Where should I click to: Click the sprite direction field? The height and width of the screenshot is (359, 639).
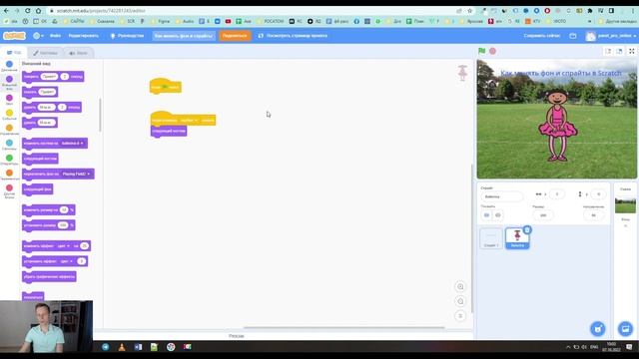[x=593, y=215]
